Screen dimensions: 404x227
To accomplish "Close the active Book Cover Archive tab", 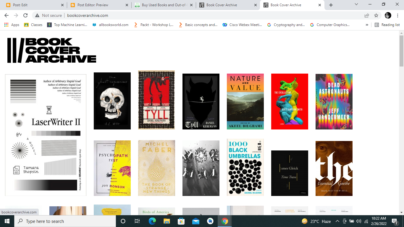I will click(x=319, y=5).
